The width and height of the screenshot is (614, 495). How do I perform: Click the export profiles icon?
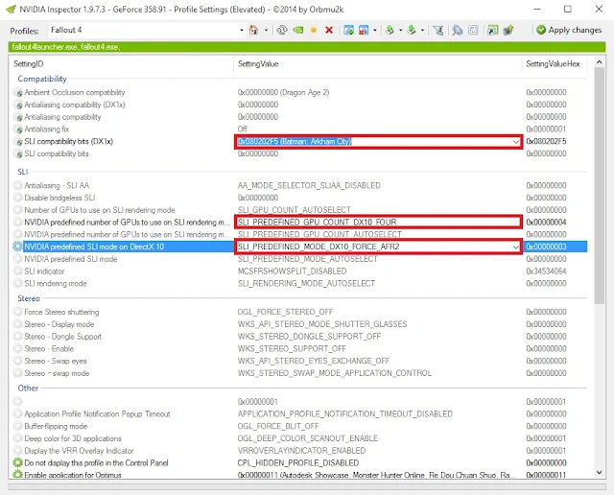pos(390,30)
